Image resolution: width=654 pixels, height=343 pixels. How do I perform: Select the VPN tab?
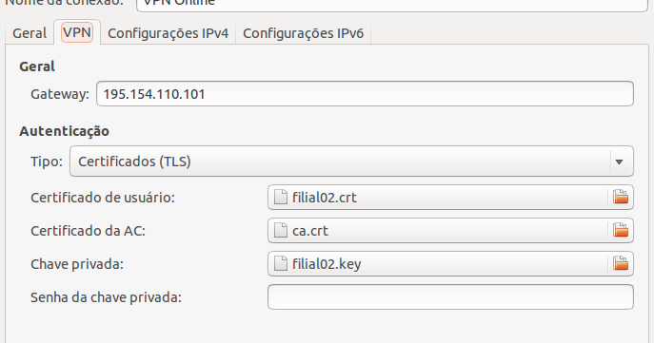77,32
